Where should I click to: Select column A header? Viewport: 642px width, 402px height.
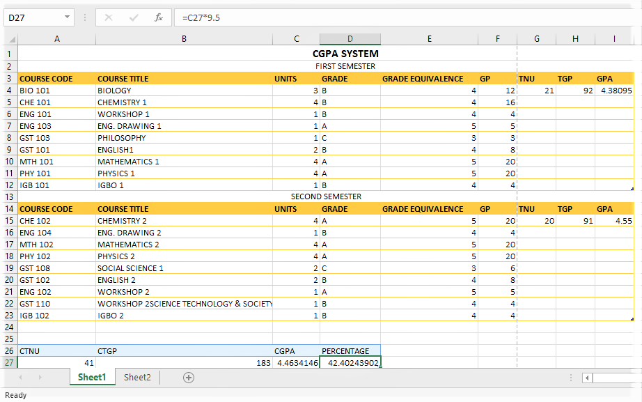point(57,39)
